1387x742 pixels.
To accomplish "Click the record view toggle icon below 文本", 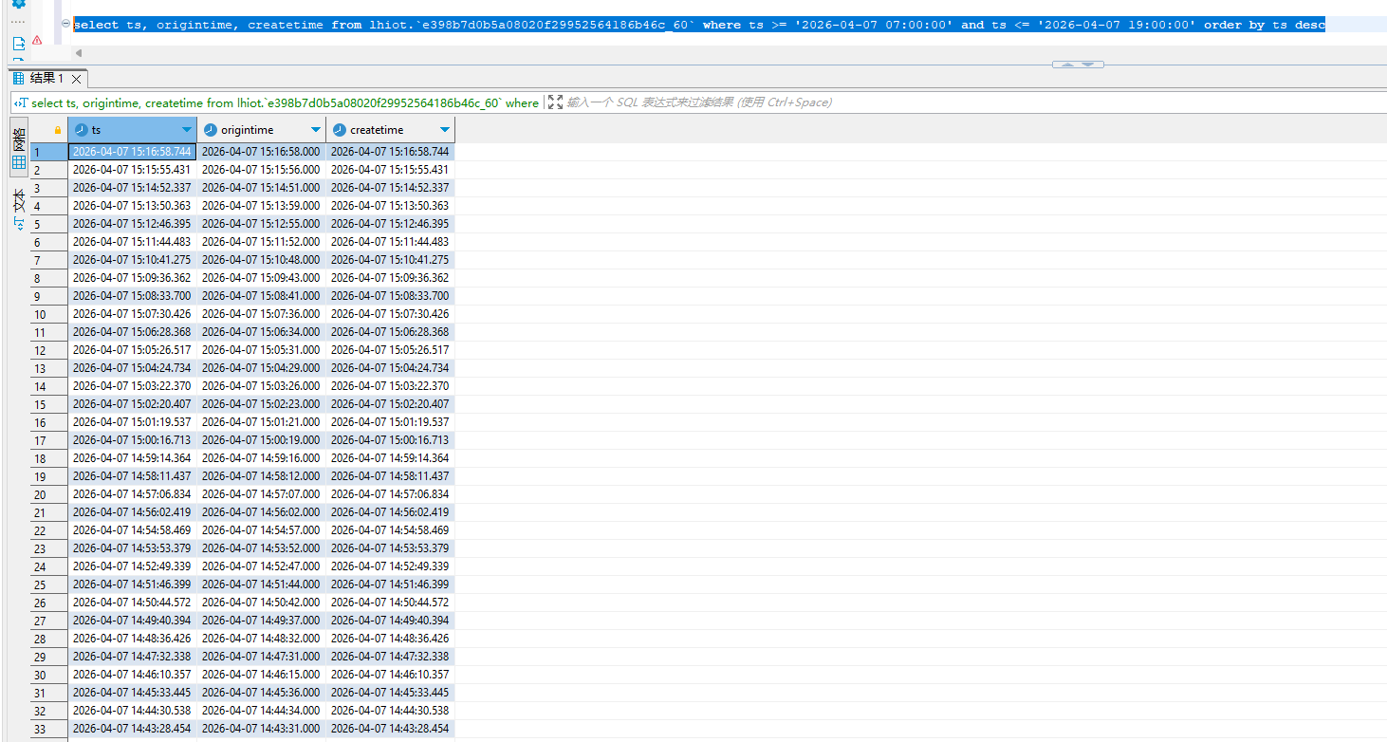I will pyautogui.click(x=19, y=224).
